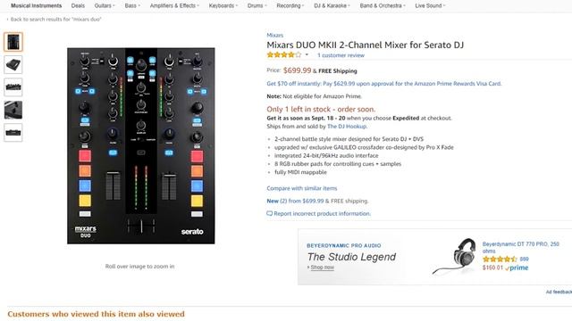Go back to search results link
The width and height of the screenshot is (572, 321).
pos(55,20)
